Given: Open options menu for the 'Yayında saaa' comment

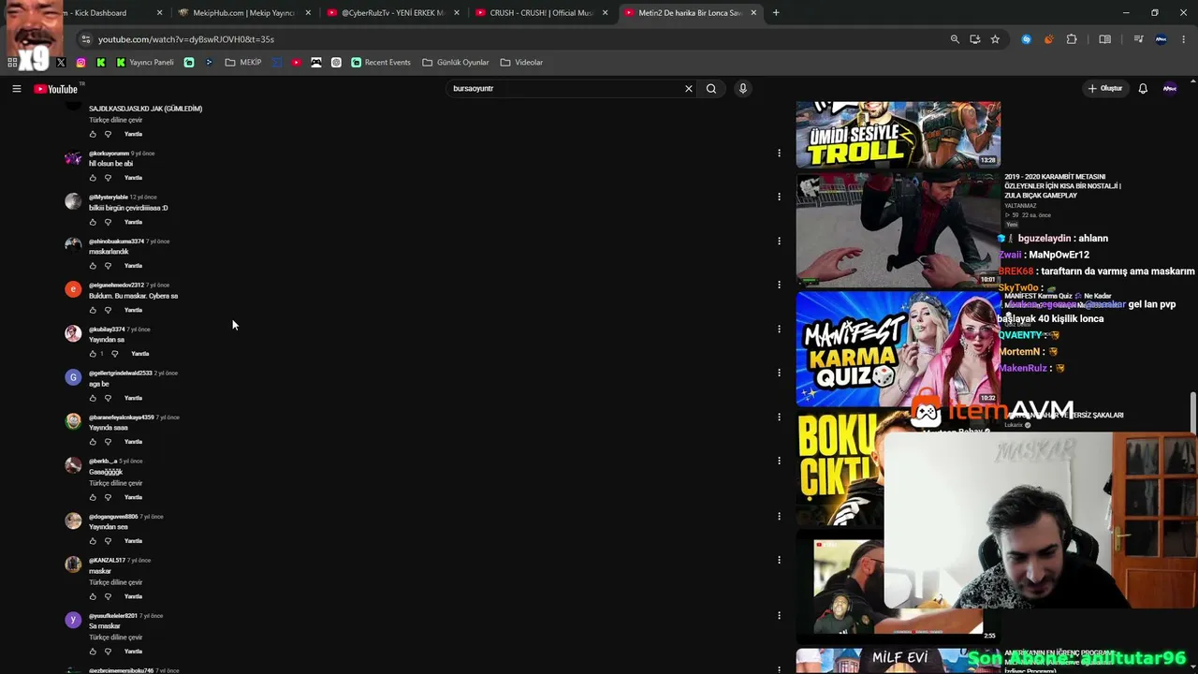Looking at the screenshot, I should coord(779,417).
